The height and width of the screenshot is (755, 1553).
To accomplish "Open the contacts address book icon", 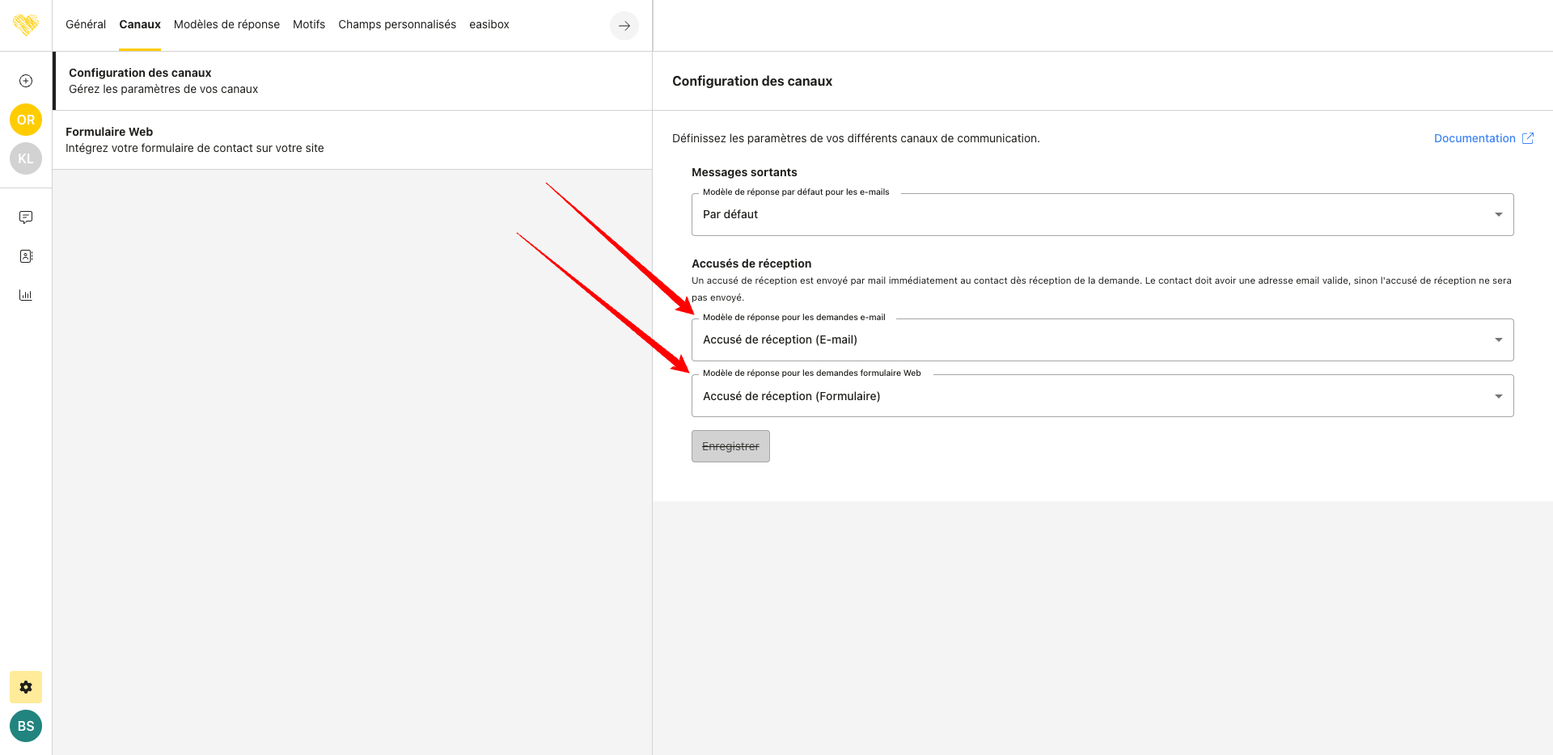I will [26, 256].
